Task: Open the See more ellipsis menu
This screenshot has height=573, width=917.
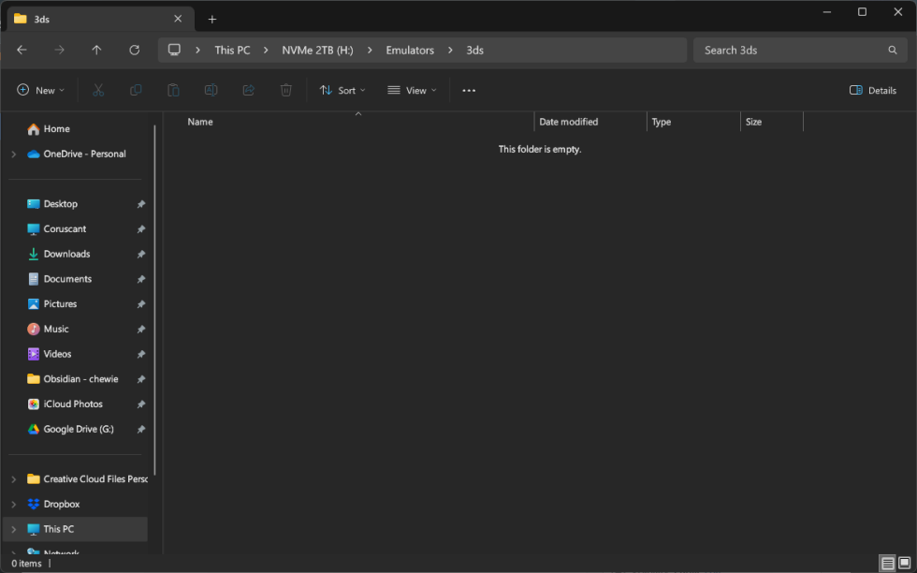Action: coord(469,91)
